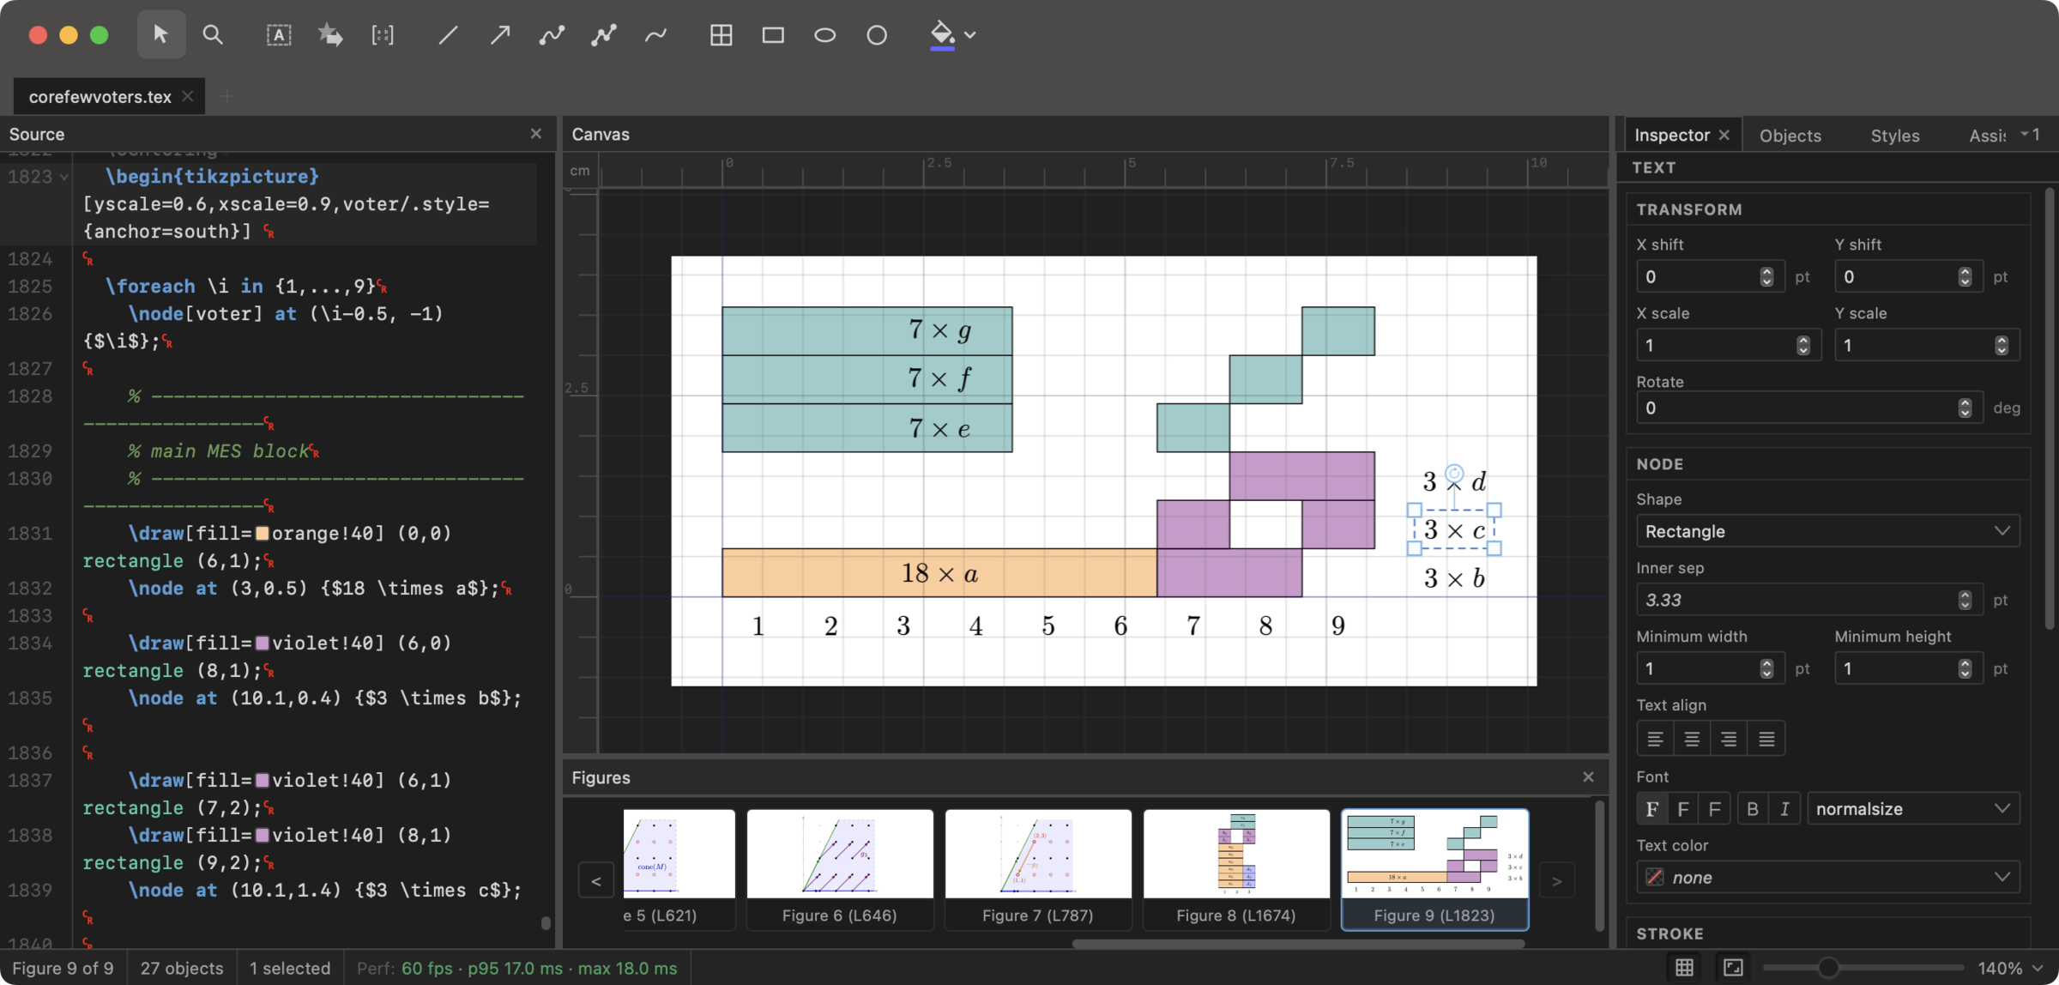Image resolution: width=2059 pixels, height=985 pixels.
Task: Set text align to center
Action: [1692, 738]
